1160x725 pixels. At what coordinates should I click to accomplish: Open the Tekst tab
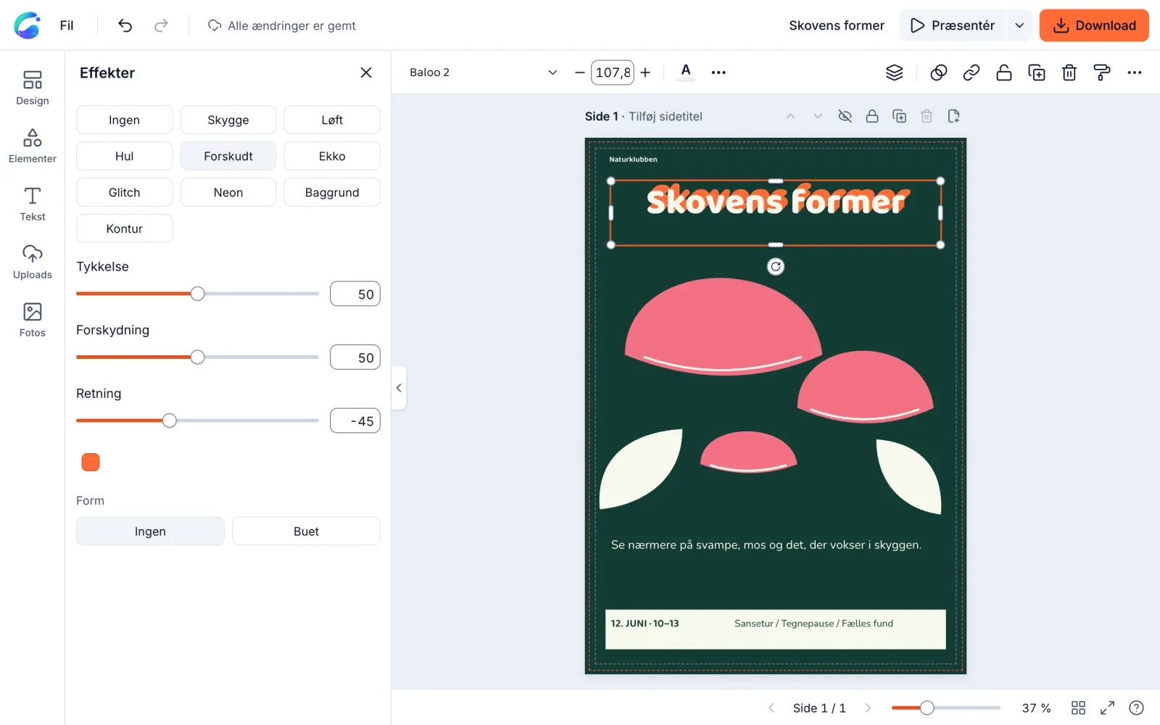pyautogui.click(x=33, y=204)
